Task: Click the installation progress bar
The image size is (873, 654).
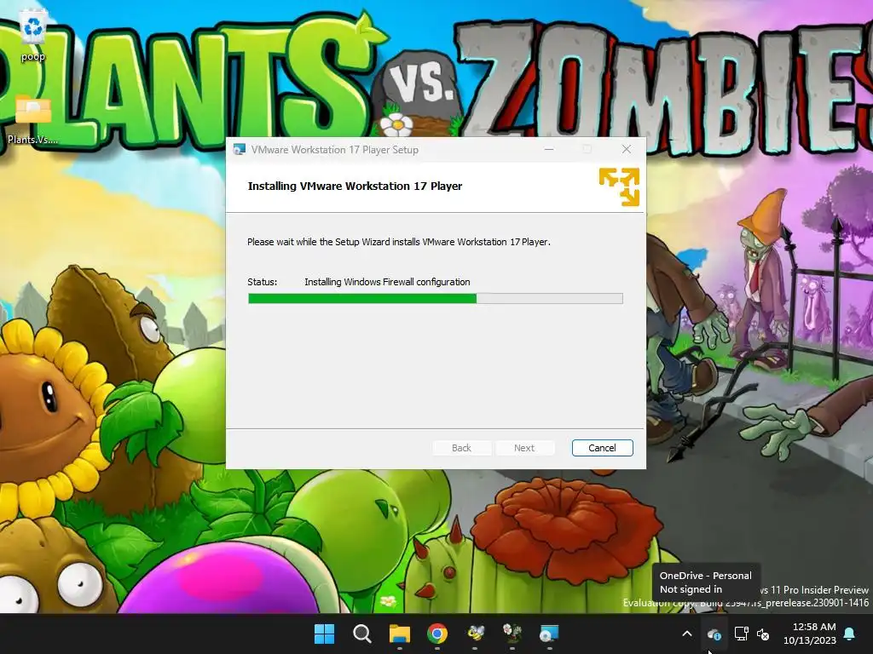Action: pyautogui.click(x=436, y=299)
